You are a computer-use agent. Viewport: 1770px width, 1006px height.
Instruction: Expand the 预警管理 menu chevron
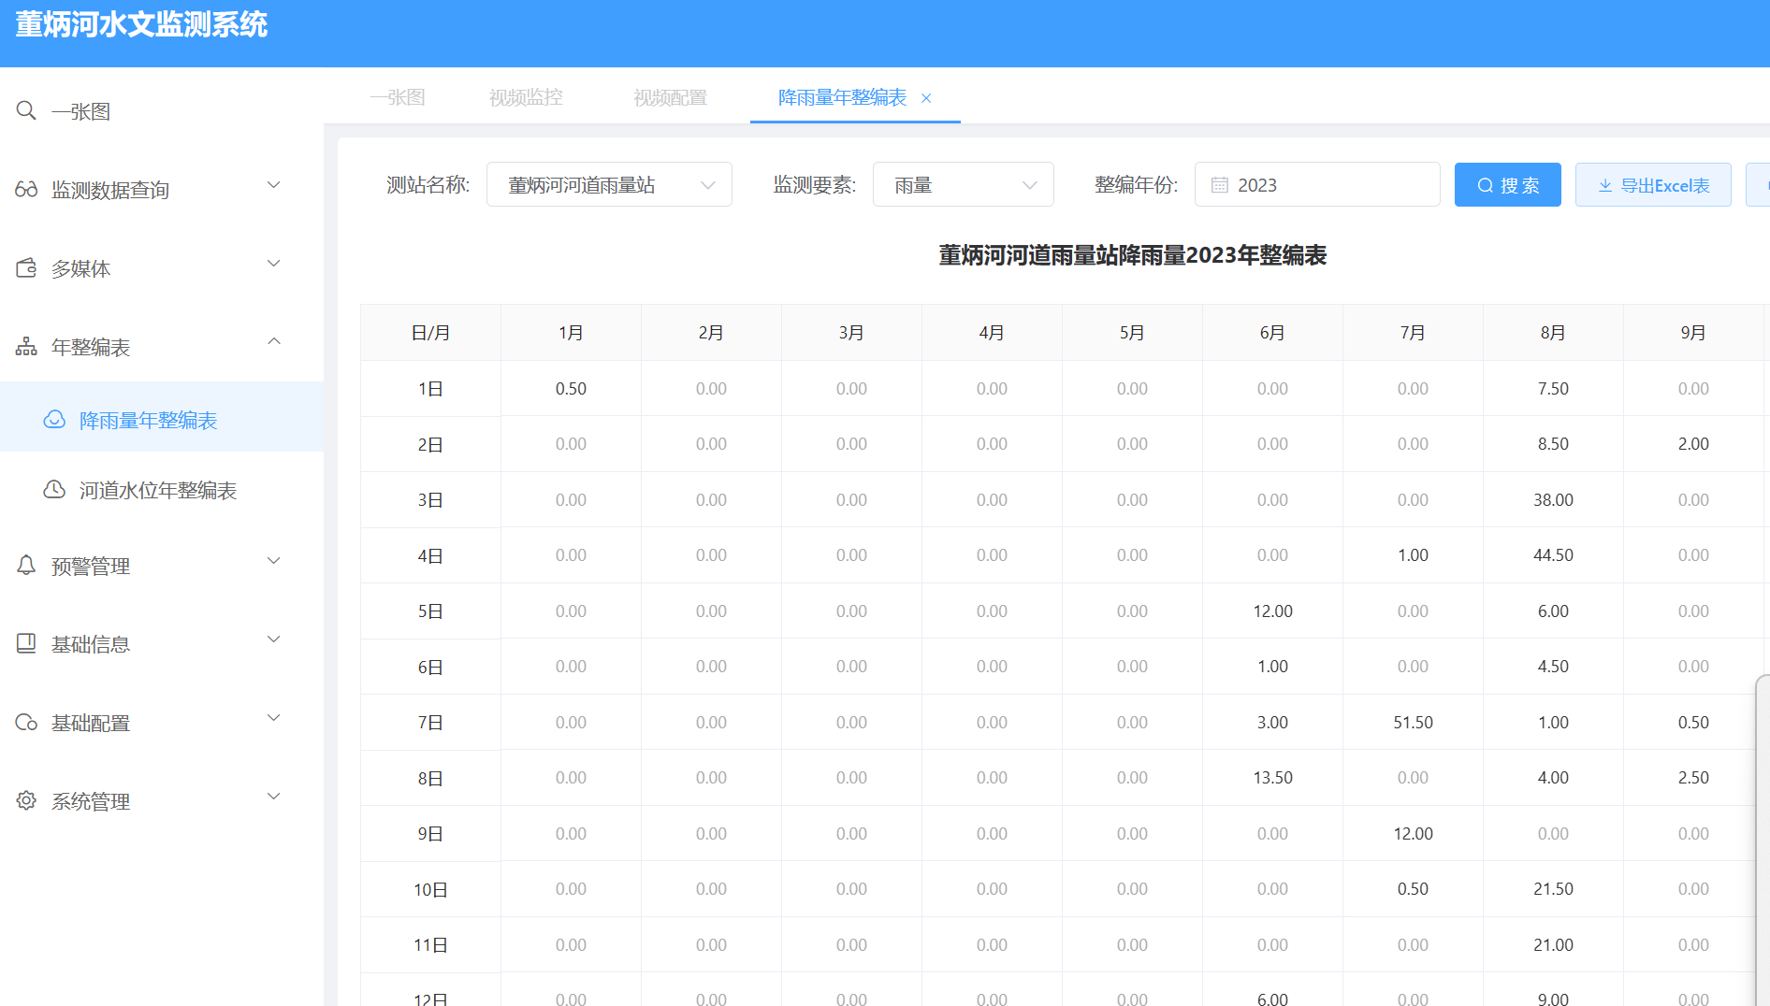(x=274, y=561)
